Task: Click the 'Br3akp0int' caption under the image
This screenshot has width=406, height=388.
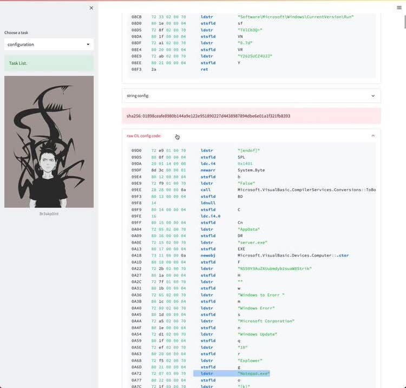Action: 49,214
